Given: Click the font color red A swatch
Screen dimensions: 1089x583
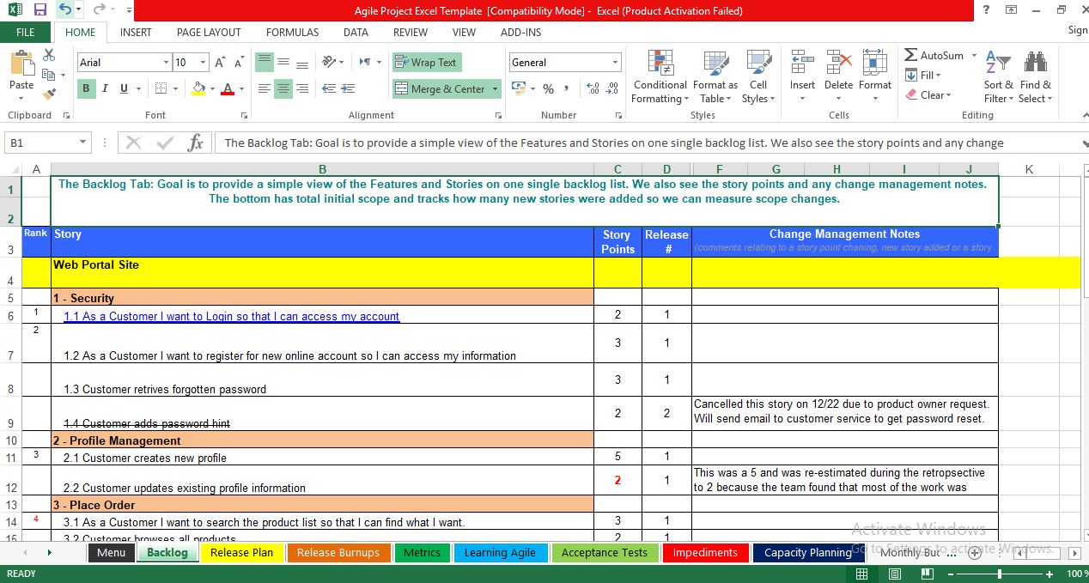Looking at the screenshot, I should coord(228,88).
